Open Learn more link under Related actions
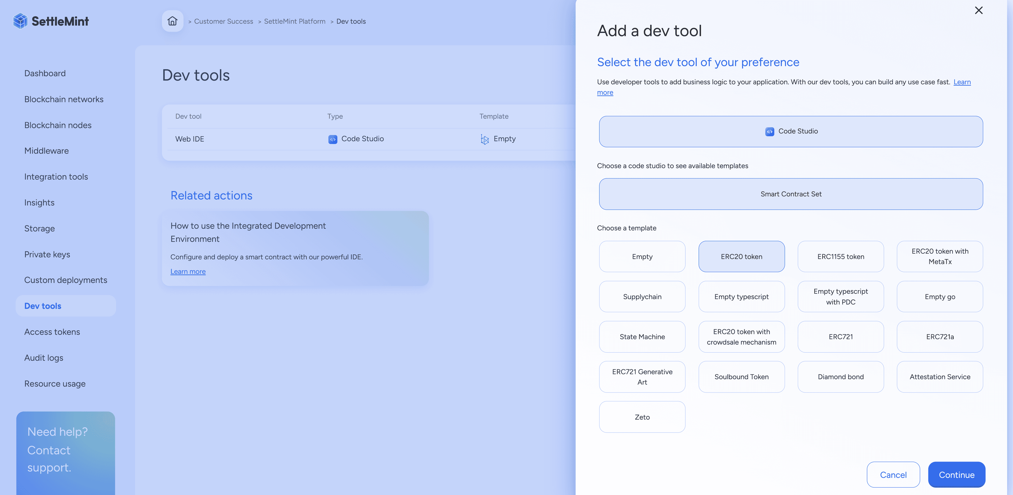 (x=188, y=271)
